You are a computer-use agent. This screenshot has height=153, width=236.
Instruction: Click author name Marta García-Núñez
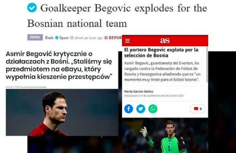tap(139, 92)
